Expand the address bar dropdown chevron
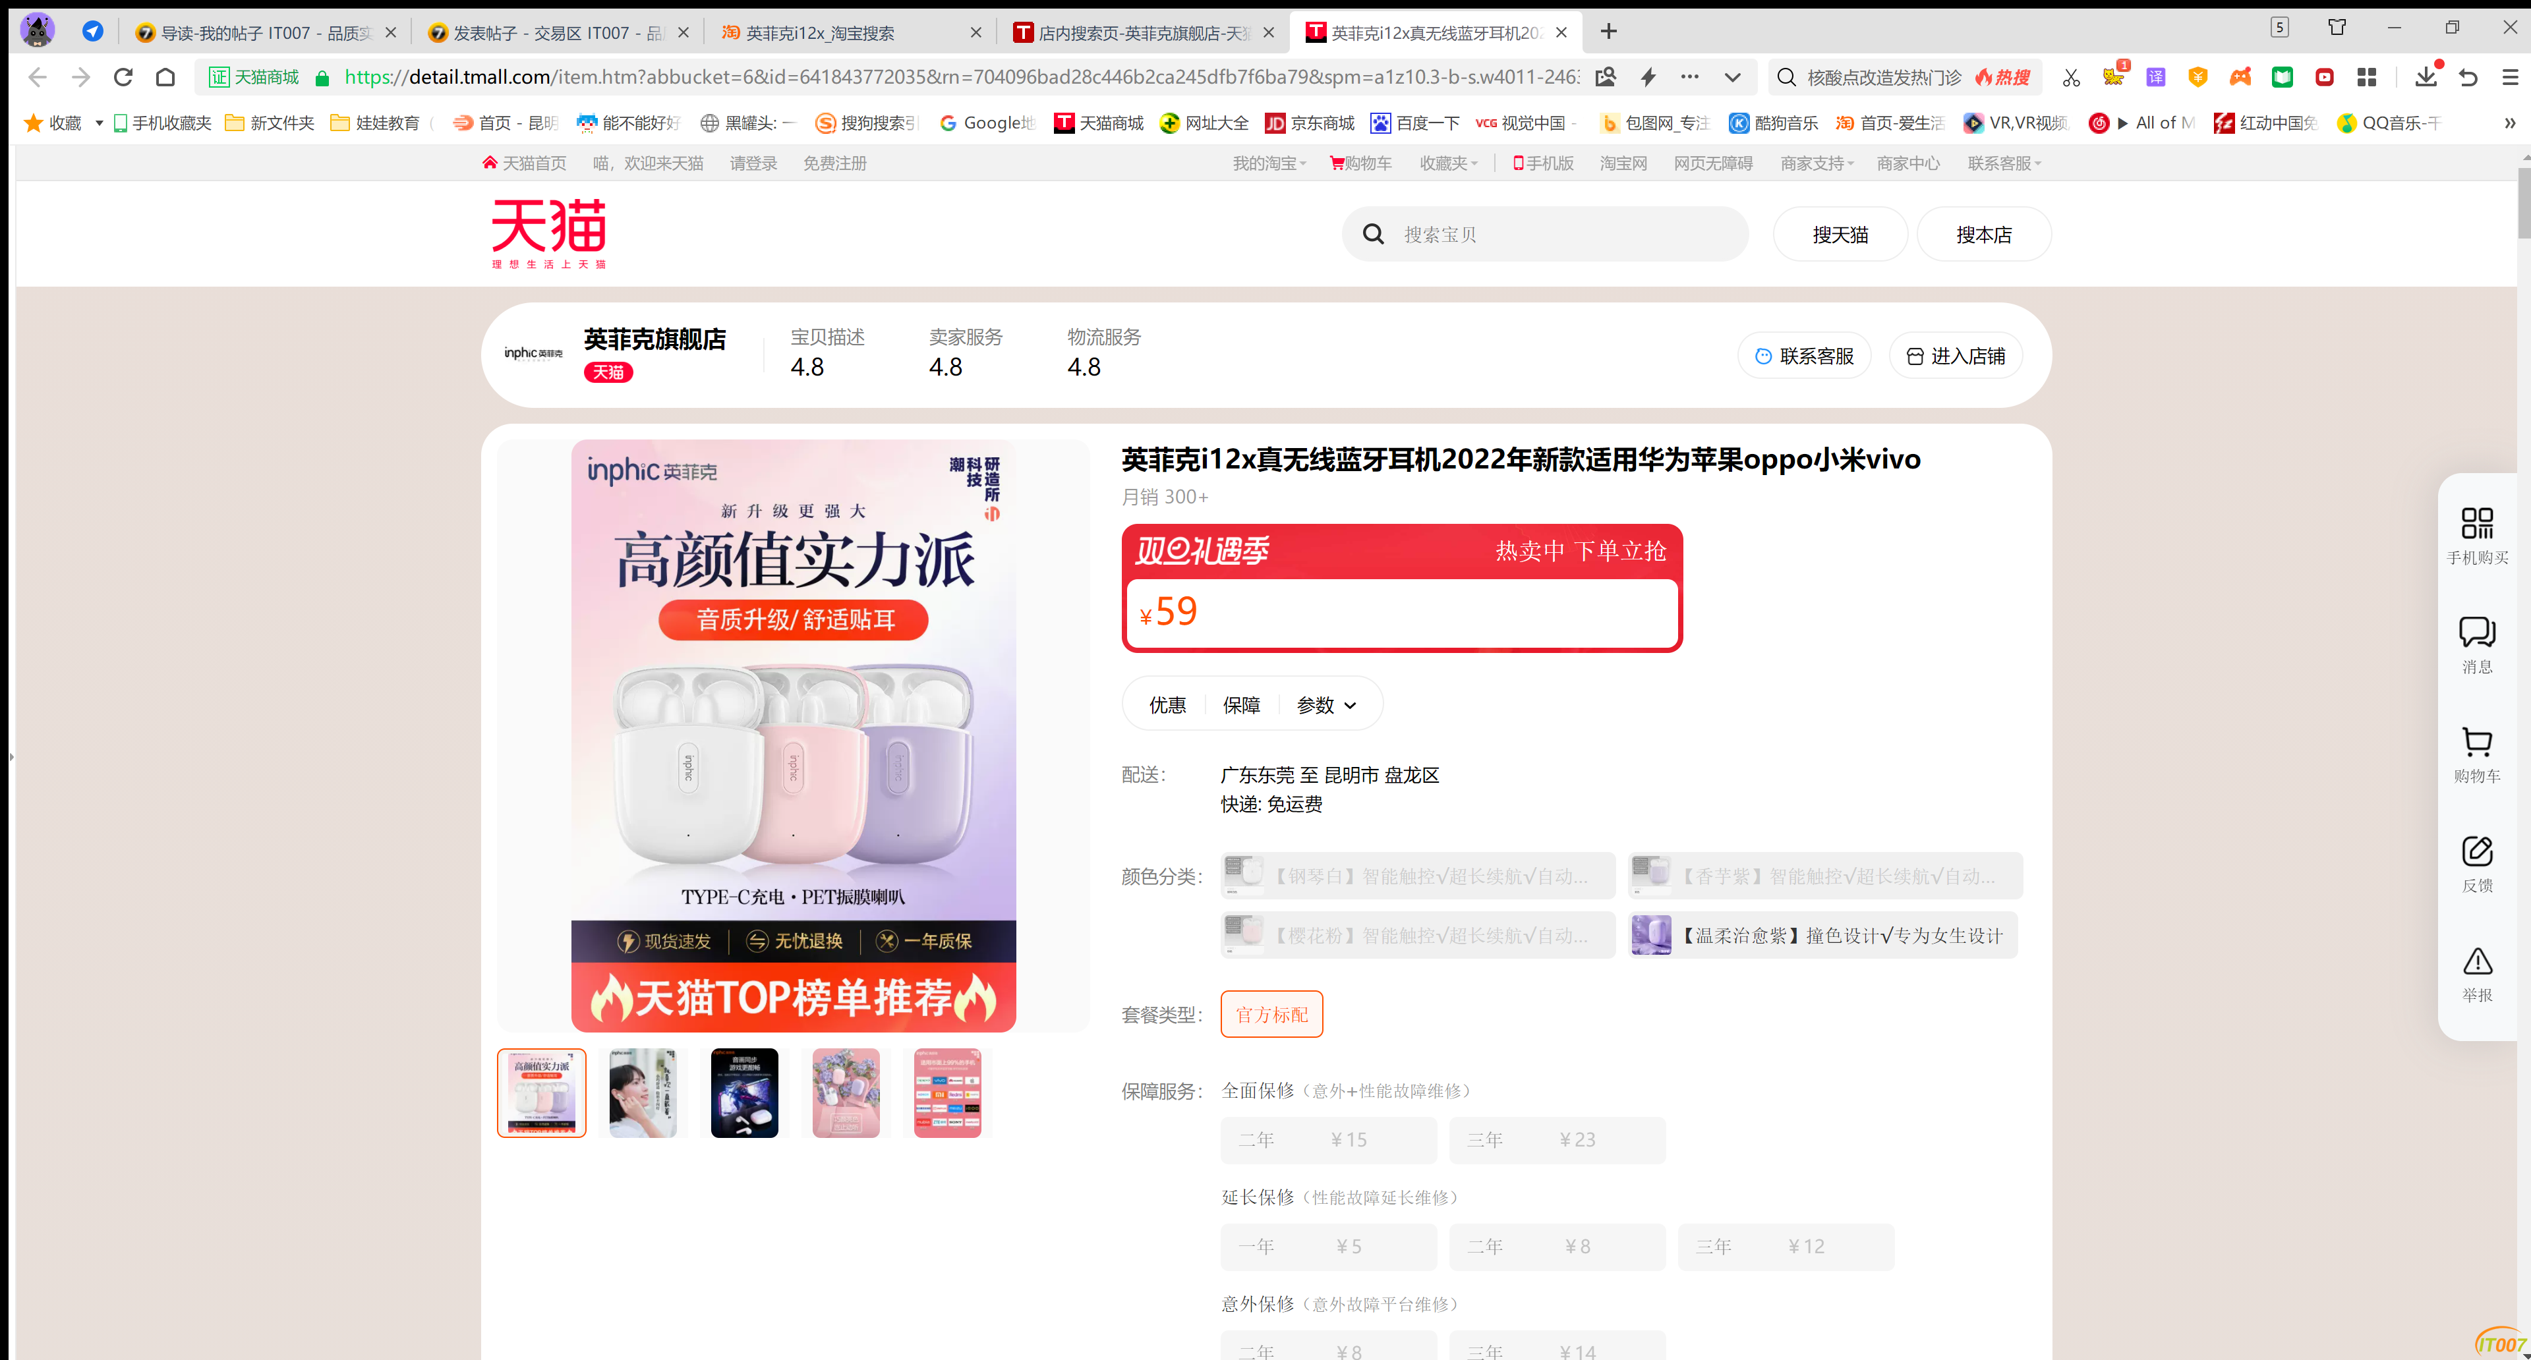 pos(1732,76)
